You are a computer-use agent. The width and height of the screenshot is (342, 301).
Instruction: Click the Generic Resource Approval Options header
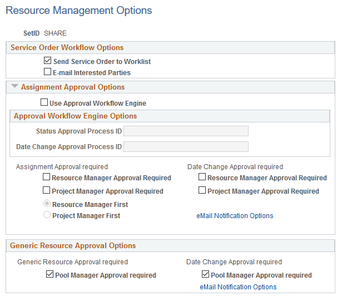pos(73,246)
